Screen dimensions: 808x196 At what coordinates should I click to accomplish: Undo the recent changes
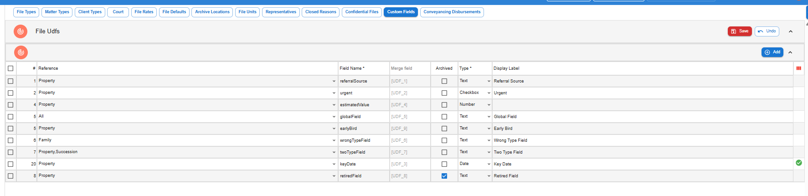point(767,31)
